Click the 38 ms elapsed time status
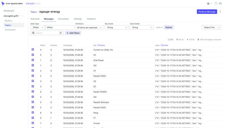This screenshot has height=128, width=225. pyautogui.click(x=180, y=40)
